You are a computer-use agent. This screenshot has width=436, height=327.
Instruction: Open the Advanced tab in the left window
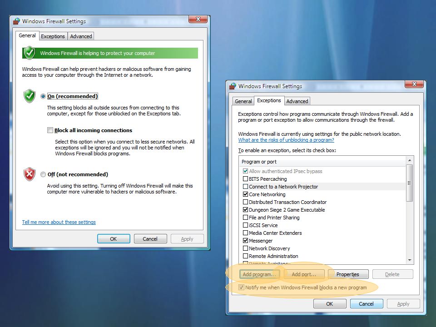tap(81, 36)
